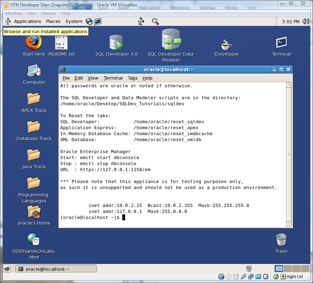Open the terminal File menu
This screenshot has height=283, width=313.
[x=66, y=78]
